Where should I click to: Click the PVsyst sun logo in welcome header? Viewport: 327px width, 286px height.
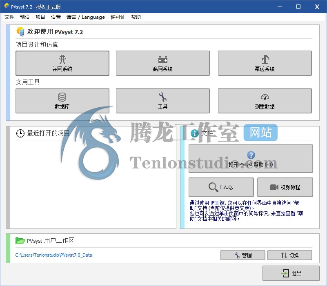[x=20, y=31]
